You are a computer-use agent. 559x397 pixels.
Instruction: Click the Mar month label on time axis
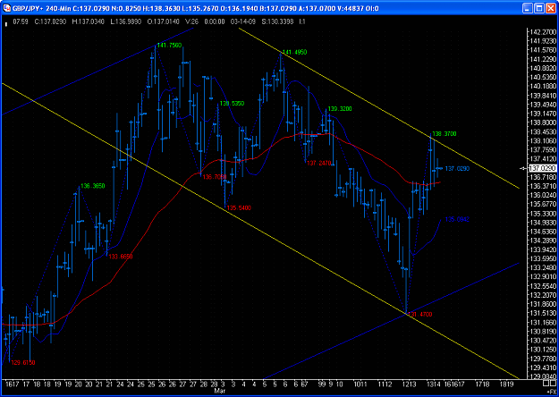220,391
